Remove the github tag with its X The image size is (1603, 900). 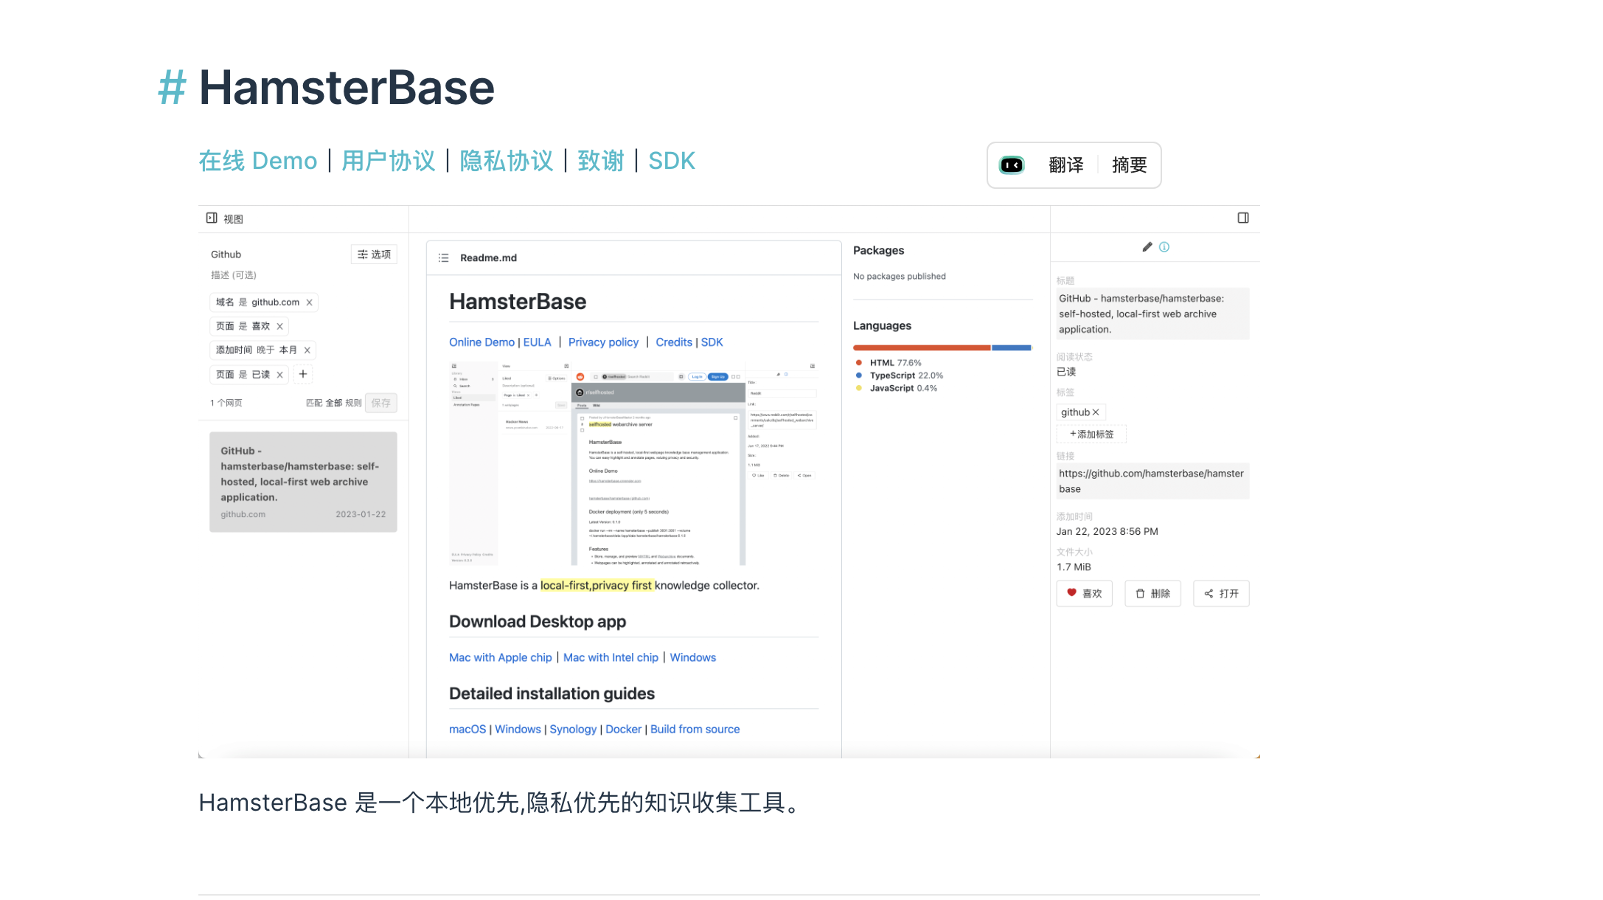(1096, 412)
